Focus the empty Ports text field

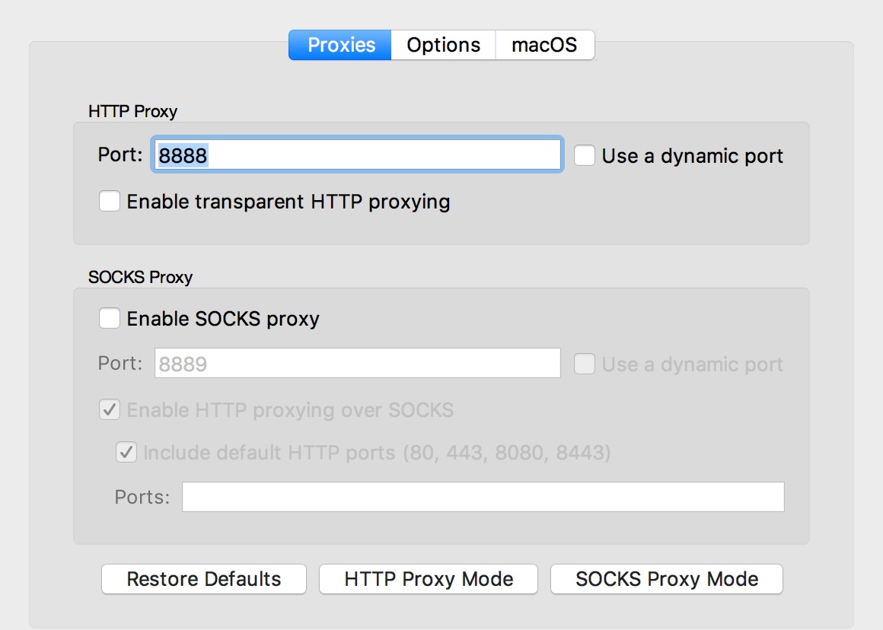483,497
